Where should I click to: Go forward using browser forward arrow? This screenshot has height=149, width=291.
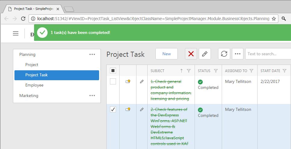click(15, 19)
